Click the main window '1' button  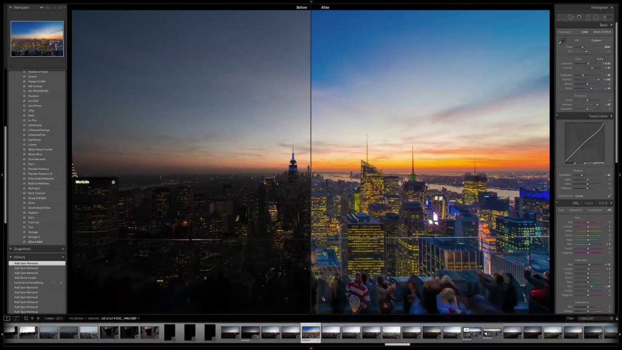[x=7, y=318]
